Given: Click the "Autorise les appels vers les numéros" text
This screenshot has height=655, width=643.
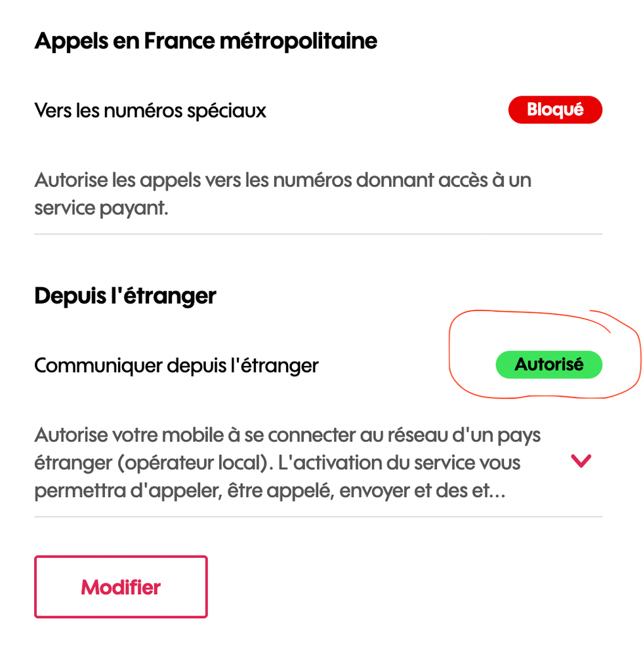Looking at the screenshot, I should pyautogui.click(x=194, y=180).
